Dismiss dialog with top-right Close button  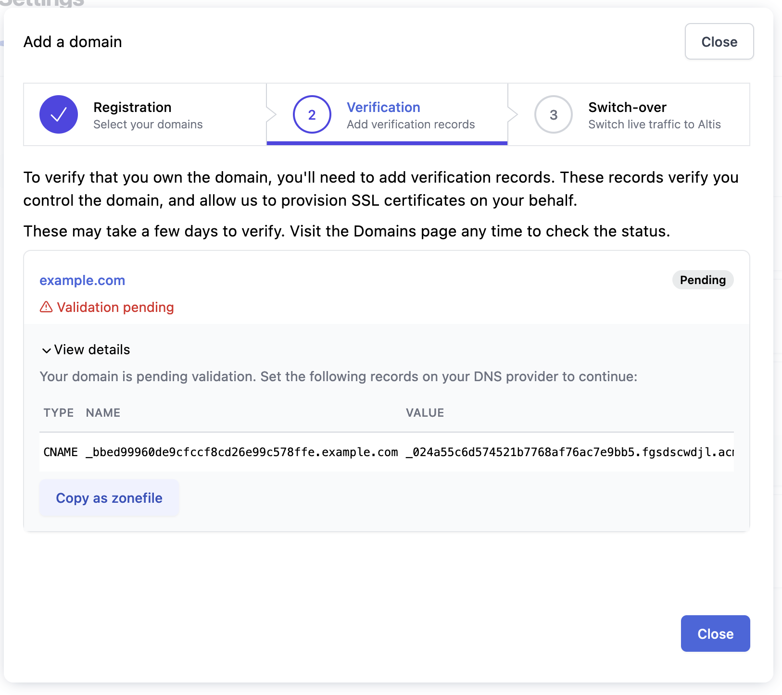click(x=719, y=42)
